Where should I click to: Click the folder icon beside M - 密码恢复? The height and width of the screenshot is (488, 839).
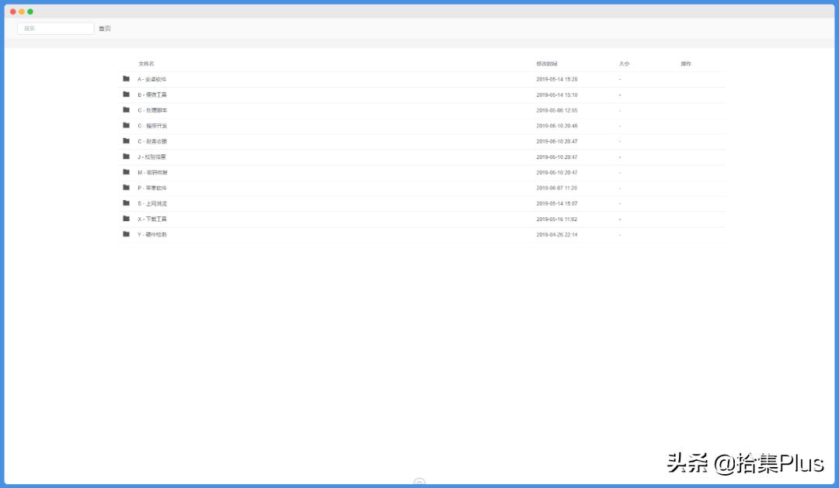[127, 172]
